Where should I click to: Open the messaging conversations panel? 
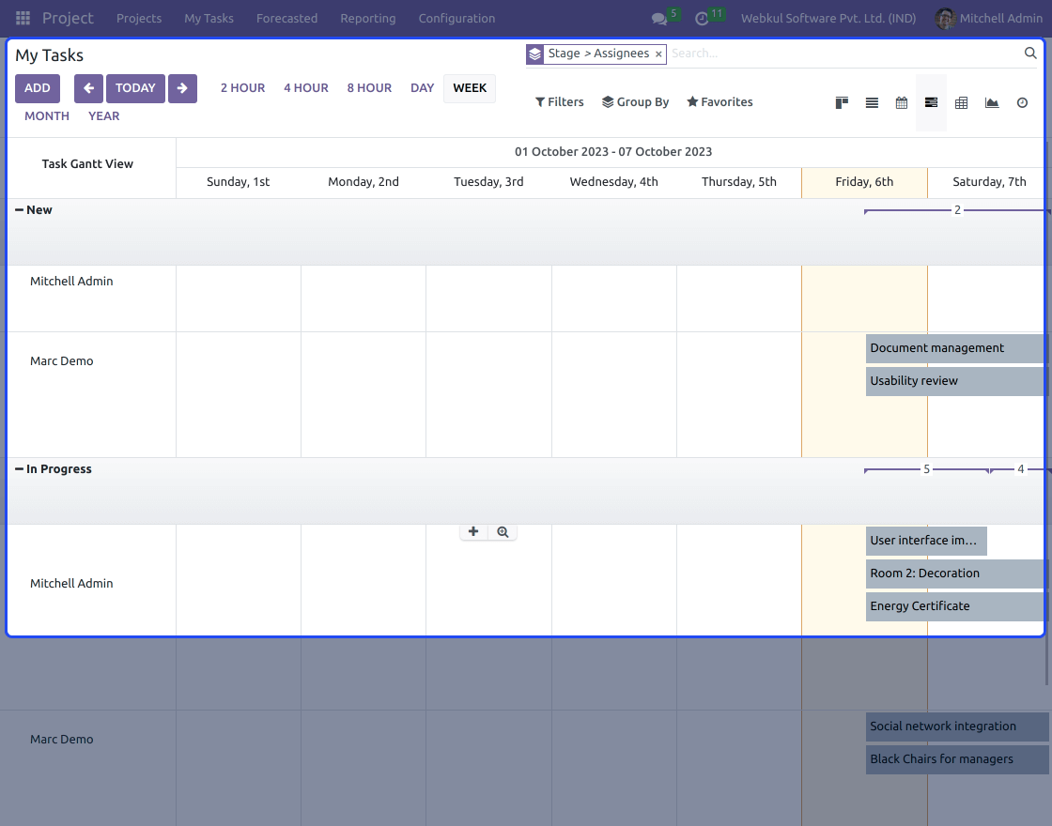[660, 18]
